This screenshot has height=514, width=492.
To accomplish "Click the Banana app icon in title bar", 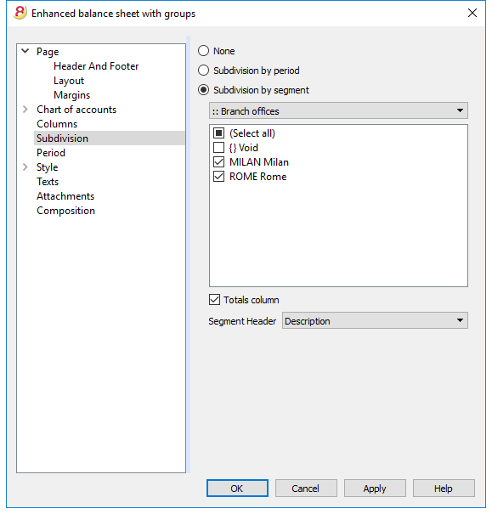I will tap(20, 13).
